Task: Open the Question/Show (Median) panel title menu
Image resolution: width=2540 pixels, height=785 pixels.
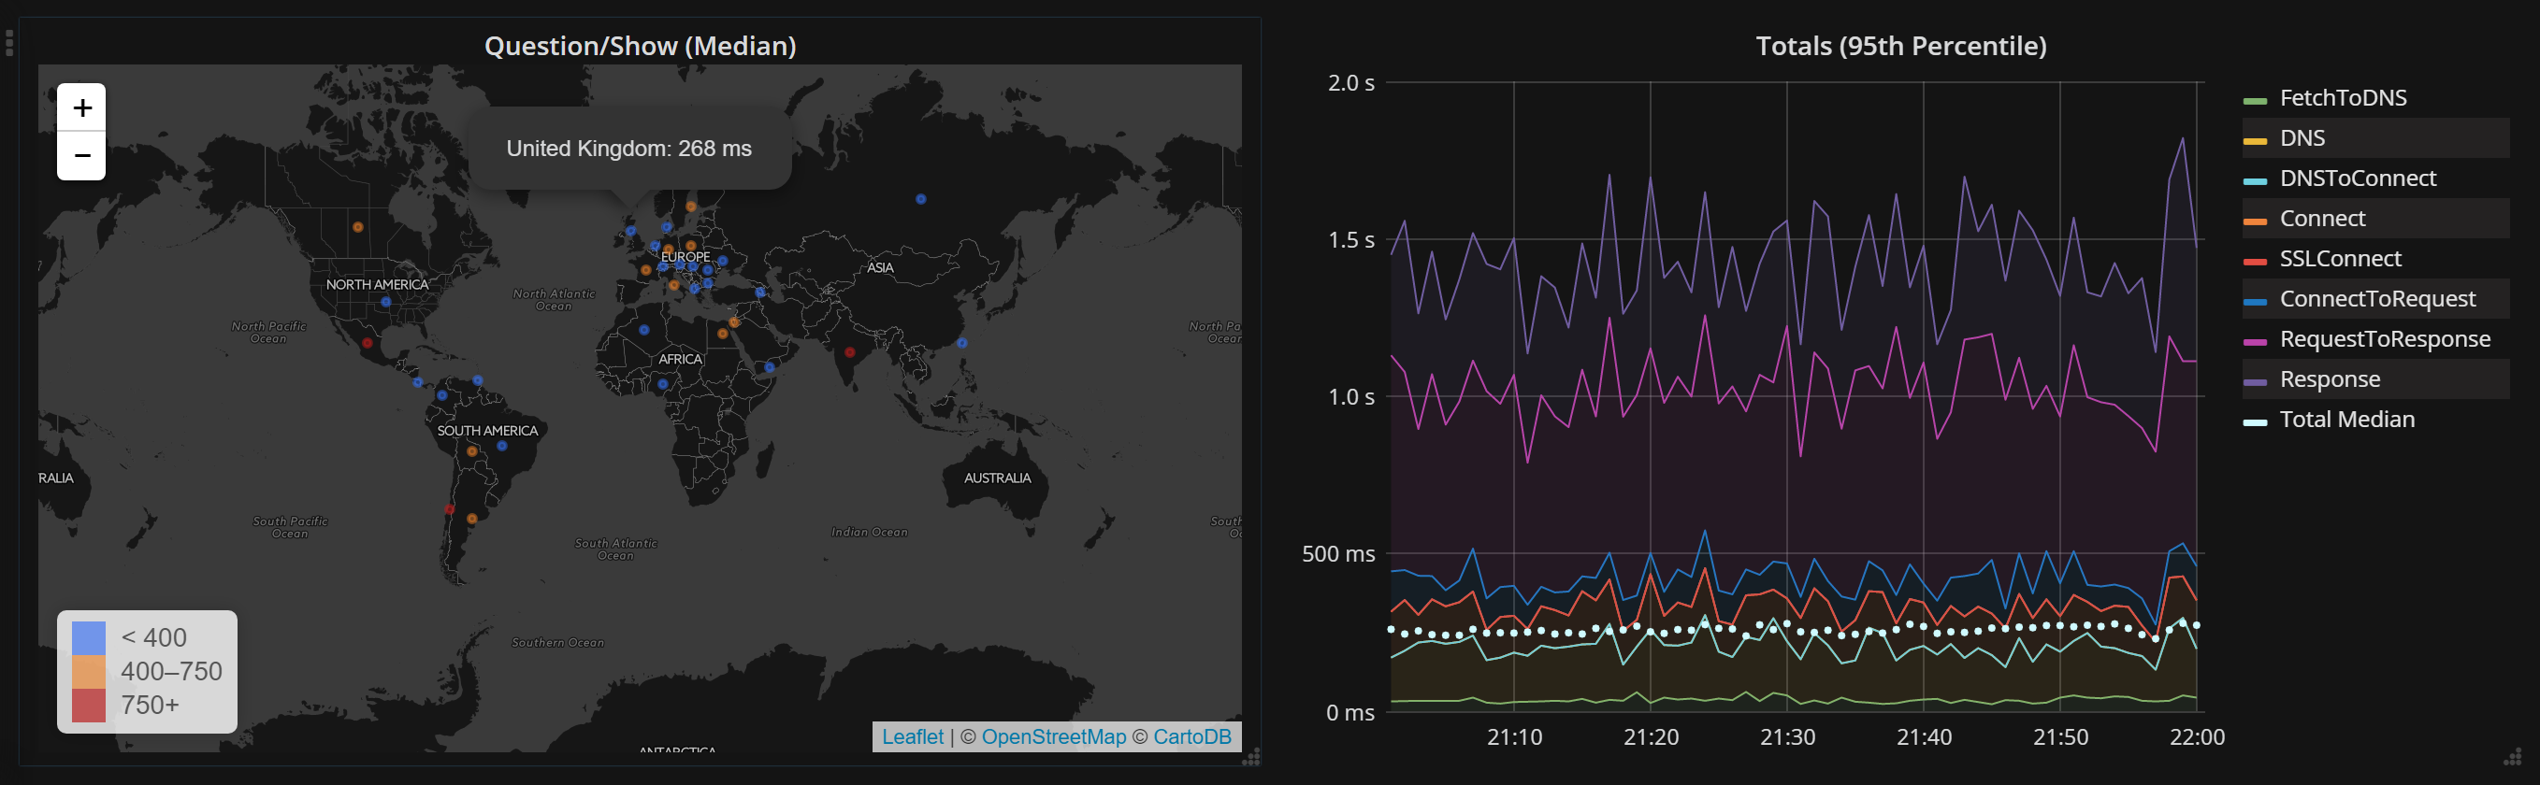Action: click(x=640, y=45)
